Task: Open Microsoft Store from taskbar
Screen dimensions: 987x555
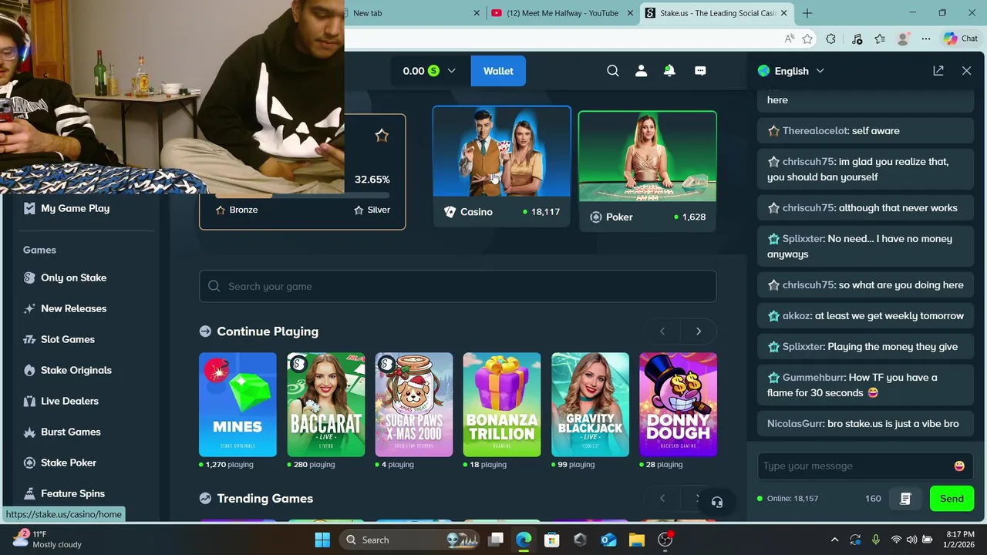Action: coord(551,540)
